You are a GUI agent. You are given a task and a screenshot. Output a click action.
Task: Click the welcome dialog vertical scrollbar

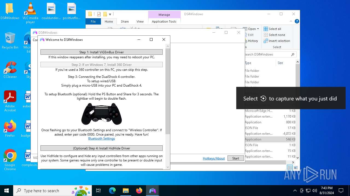[x=168, y=91]
